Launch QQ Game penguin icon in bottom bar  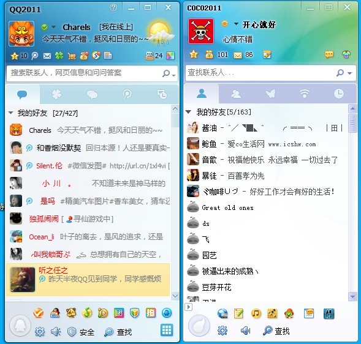click(55, 313)
